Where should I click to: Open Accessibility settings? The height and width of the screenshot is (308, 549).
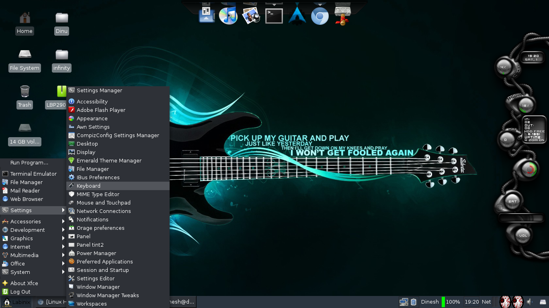[x=118, y=101]
